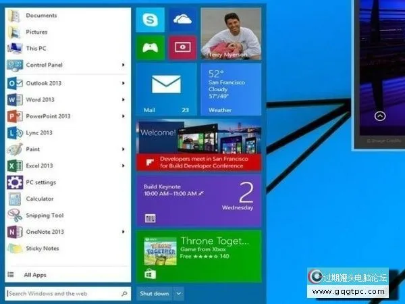Viewport: 405px width, 304px height.
Task: Open the OneDrive cloud tile
Action: [182, 20]
